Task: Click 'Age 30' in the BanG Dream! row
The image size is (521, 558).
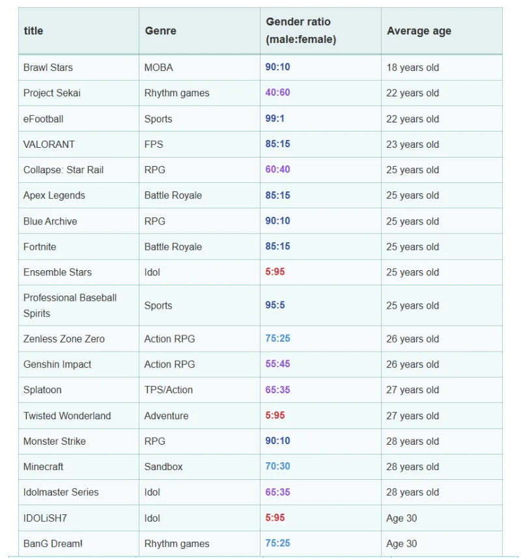Action: coord(442,544)
